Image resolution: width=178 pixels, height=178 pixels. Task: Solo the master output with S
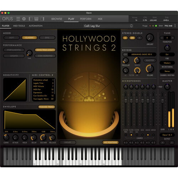click(172, 143)
